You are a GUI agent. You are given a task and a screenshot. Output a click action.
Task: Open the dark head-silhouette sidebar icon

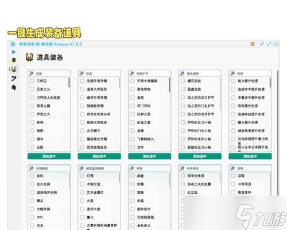pyautogui.click(x=14, y=87)
